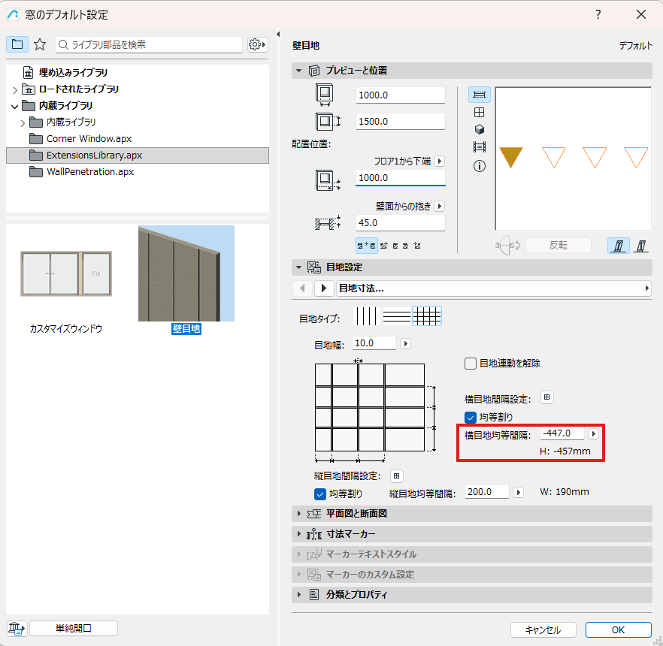663x646 pixels.
Task: Choose 壁目地 library part thumbnail
Action: [186, 273]
